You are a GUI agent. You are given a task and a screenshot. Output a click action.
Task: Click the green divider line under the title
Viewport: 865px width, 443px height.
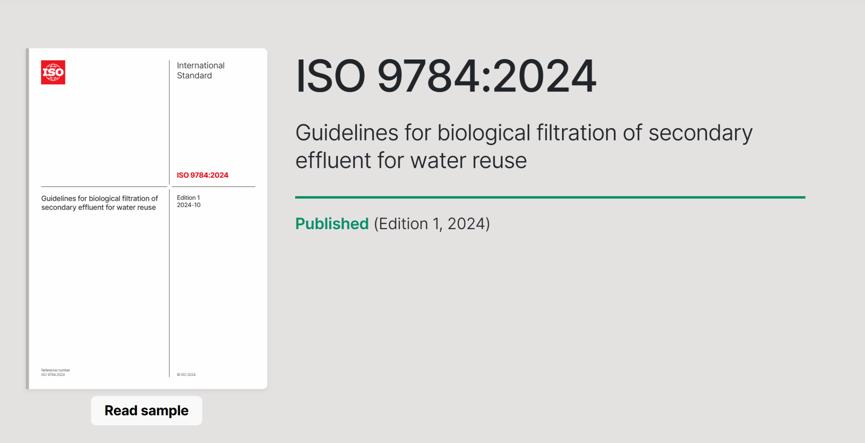[x=550, y=197]
